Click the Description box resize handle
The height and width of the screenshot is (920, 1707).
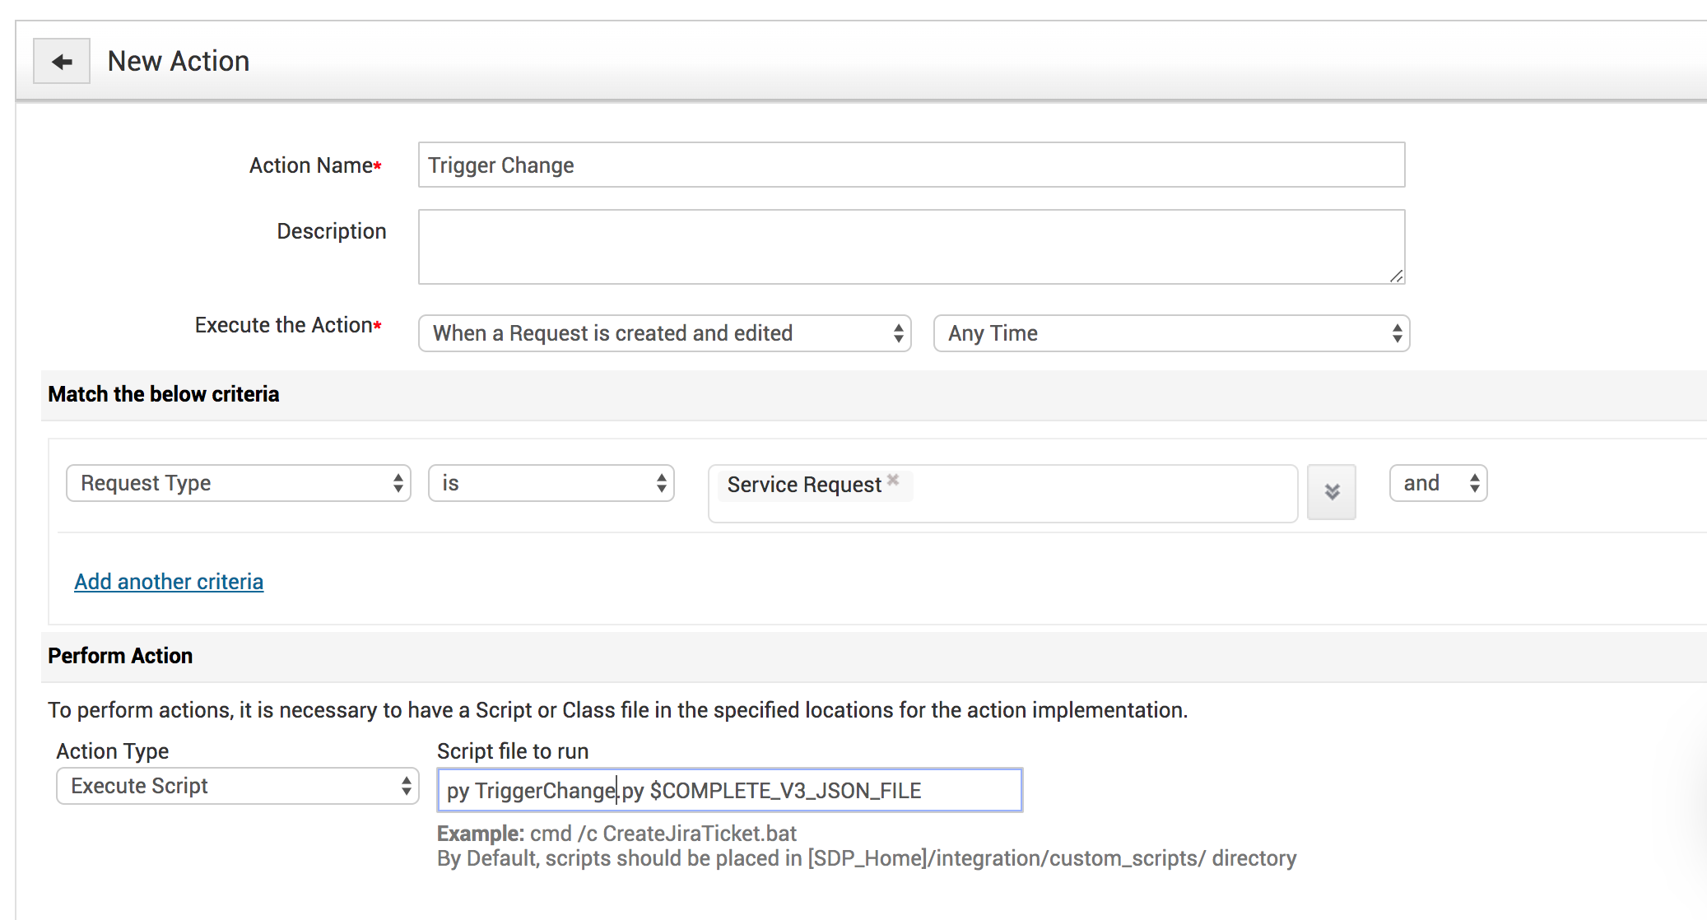tap(1396, 276)
